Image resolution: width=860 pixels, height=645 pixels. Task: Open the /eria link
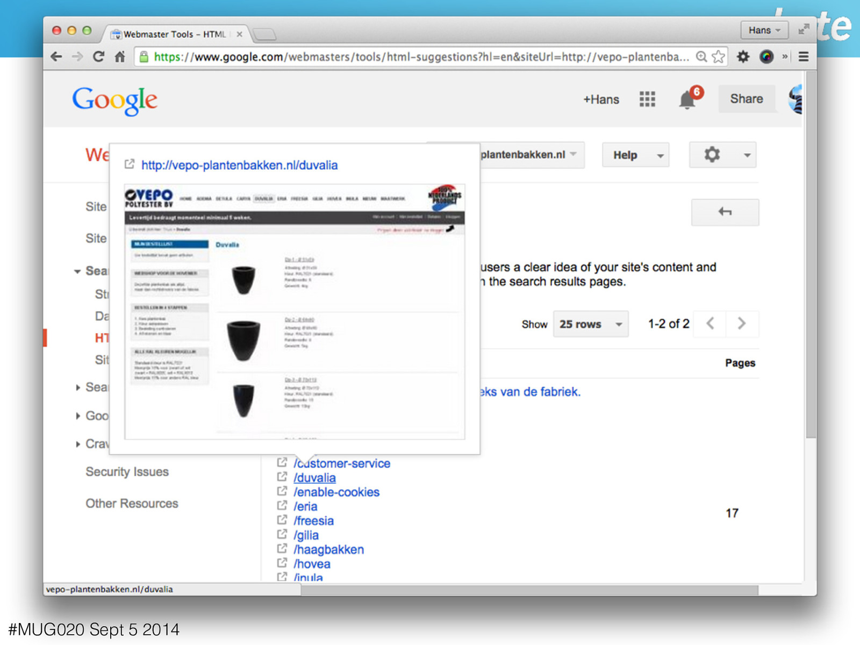tap(305, 506)
